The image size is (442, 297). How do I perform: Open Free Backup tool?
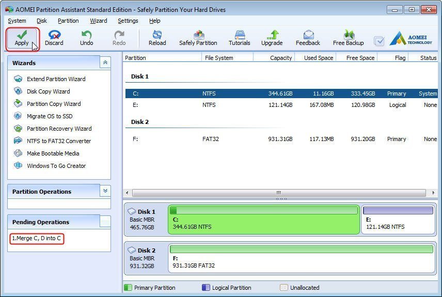point(348,38)
